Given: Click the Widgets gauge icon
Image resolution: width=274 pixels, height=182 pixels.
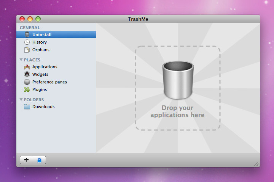Looking at the screenshot, I should click(27, 74).
